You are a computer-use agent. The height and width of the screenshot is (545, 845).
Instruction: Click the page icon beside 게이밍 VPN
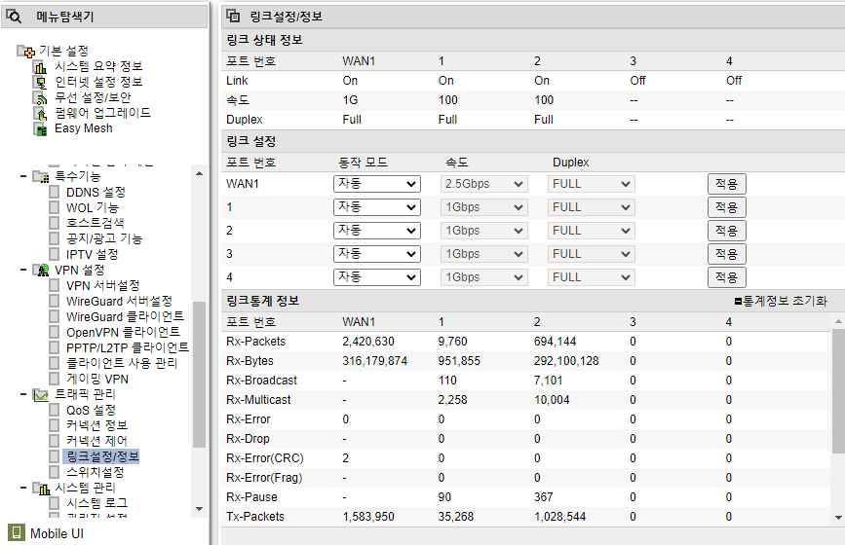54,379
